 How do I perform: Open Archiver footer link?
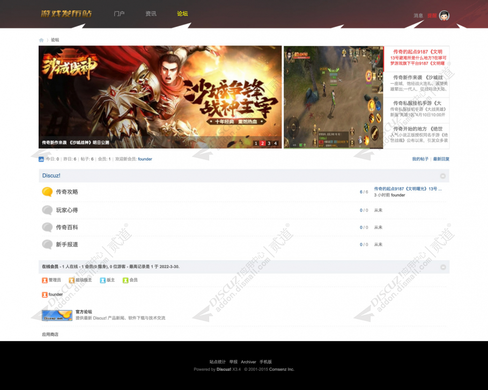248,362
